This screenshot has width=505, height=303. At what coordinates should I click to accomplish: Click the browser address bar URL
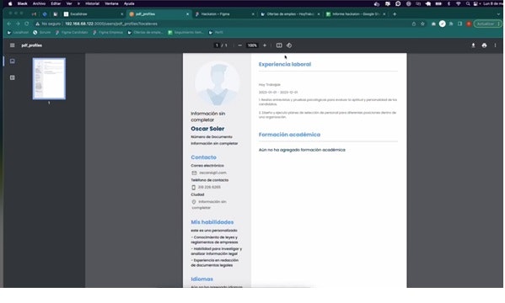111,24
